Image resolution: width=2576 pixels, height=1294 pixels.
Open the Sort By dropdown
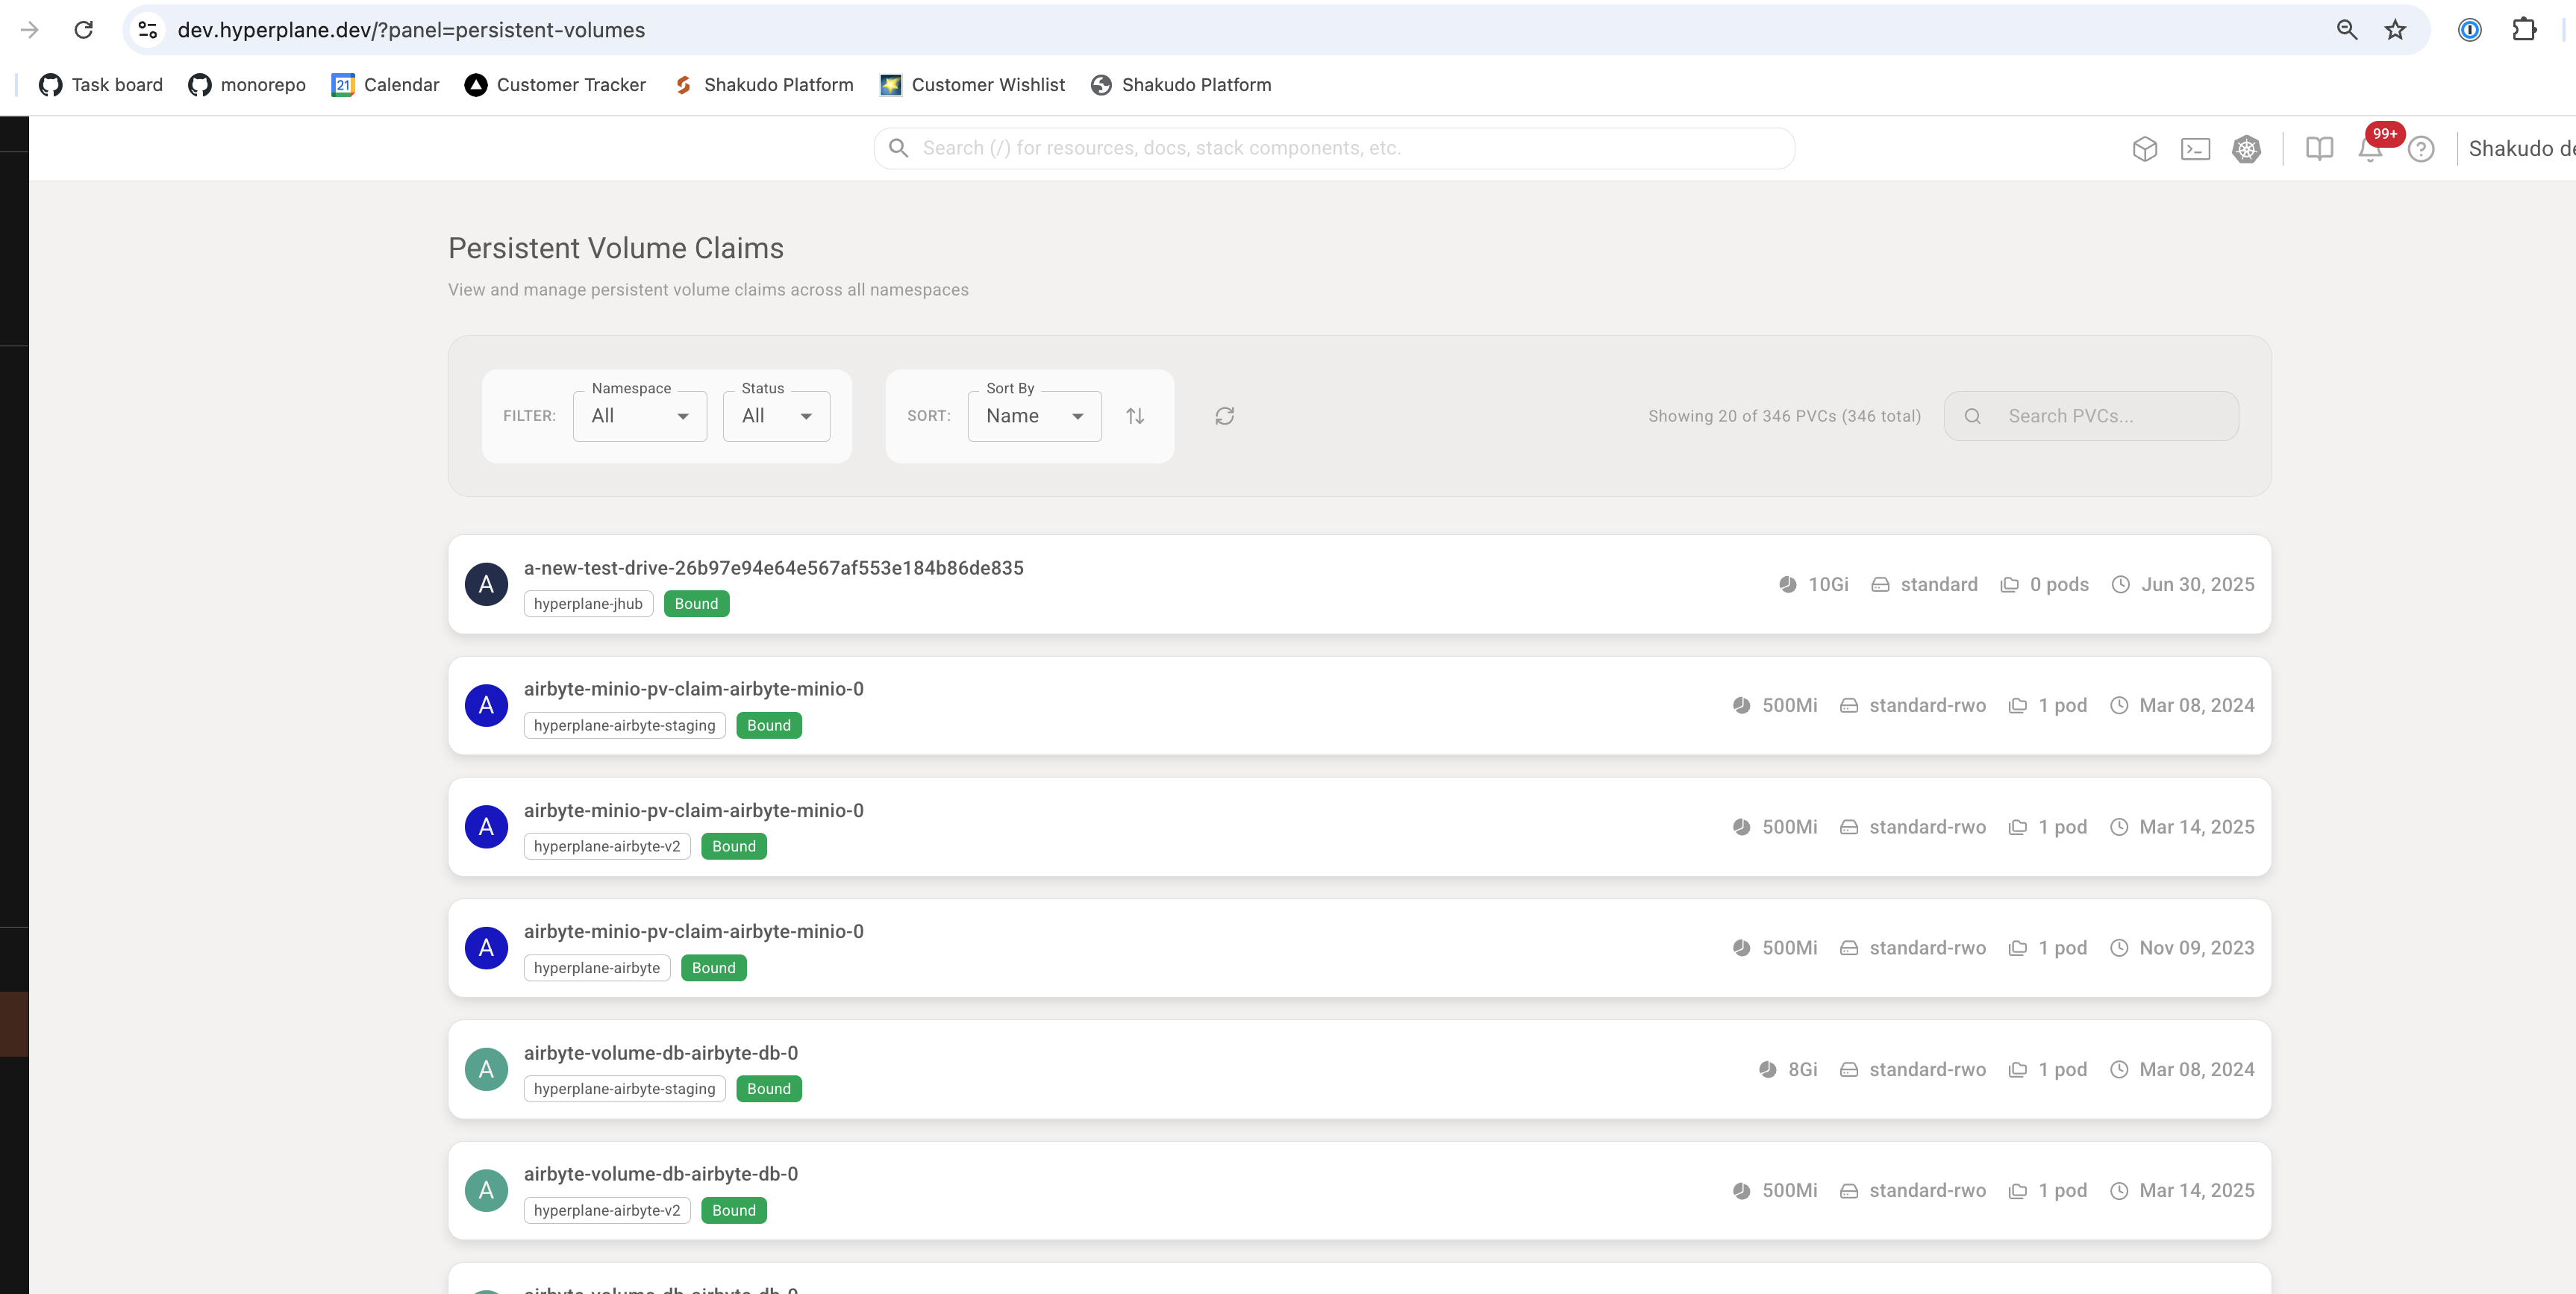pos(1034,416)
